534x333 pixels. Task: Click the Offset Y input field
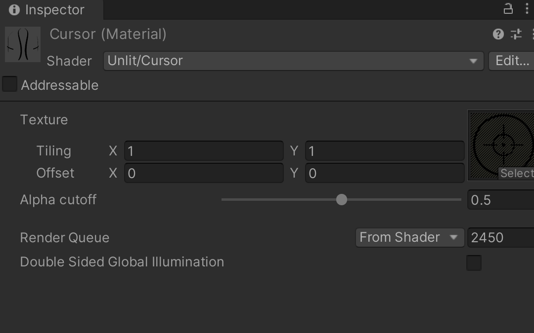(x=385, y=173)
